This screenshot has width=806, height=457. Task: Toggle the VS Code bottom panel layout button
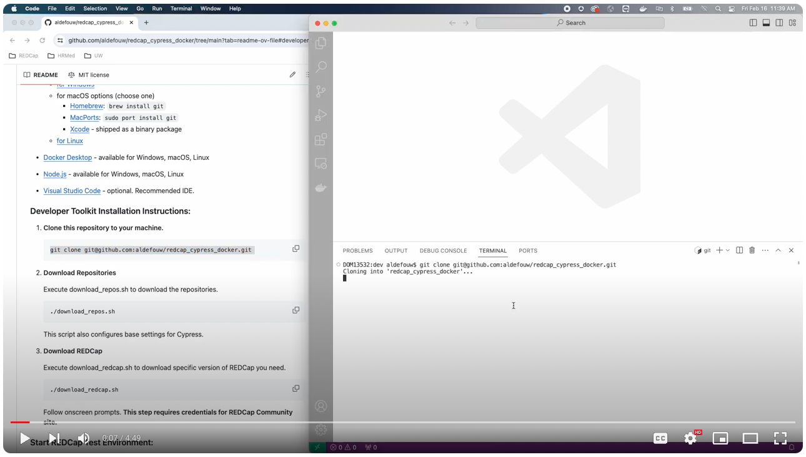[766, 22]
